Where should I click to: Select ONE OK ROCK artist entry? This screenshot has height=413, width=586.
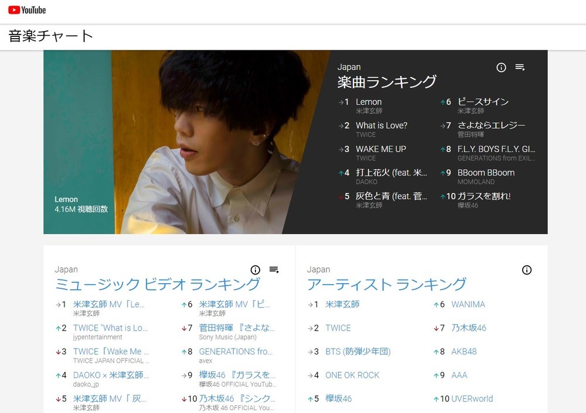click(x=352, y=375)
